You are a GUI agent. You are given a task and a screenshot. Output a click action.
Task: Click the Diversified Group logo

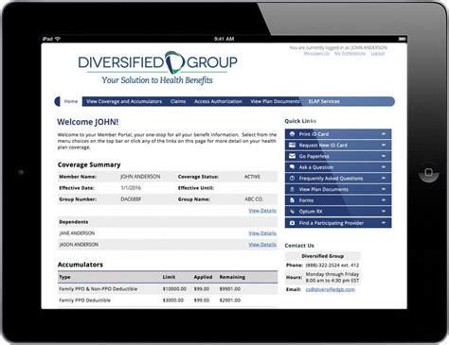click(x=158, y=68)
